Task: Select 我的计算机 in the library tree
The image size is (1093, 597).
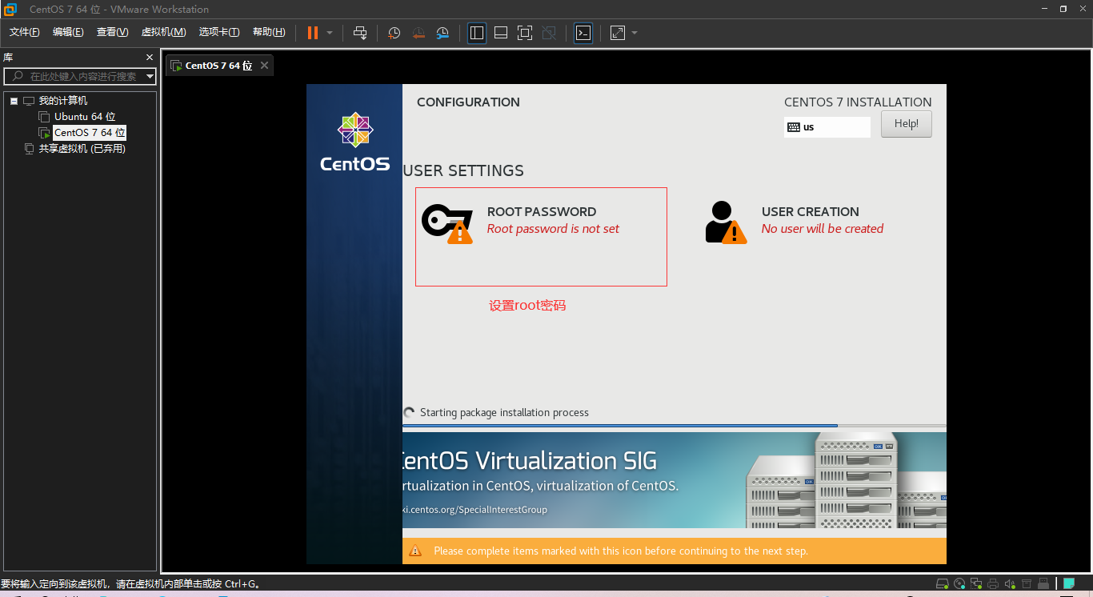Action: tap(63, 101)
